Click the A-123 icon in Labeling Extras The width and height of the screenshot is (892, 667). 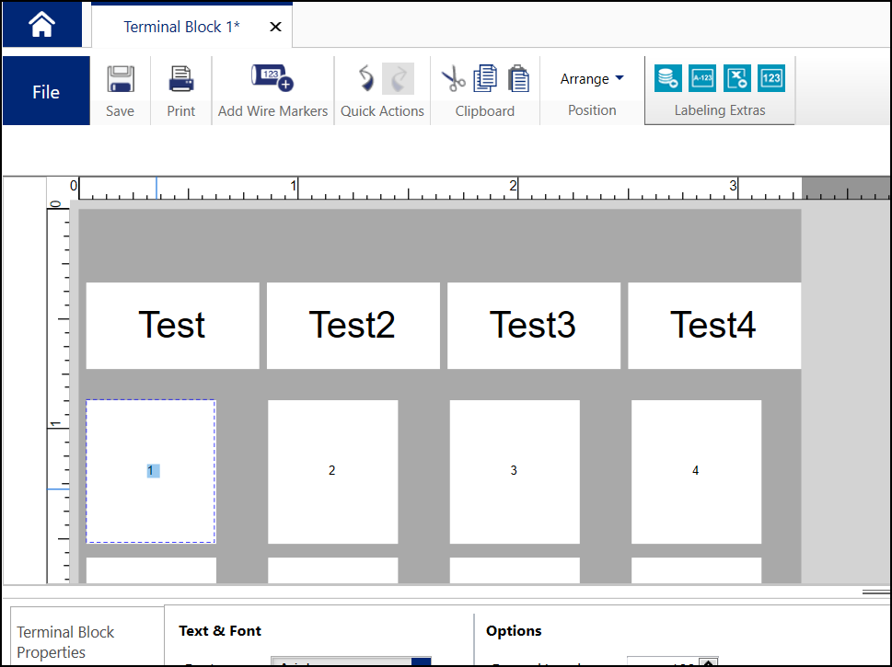tap(702, 79)
